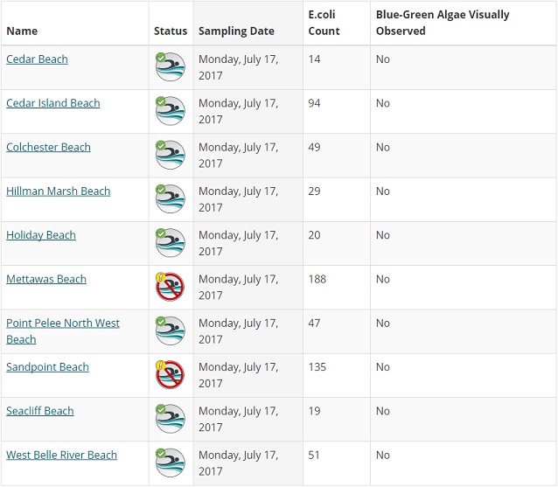Screen dimensions: 558x487
Task: Sort by Sampling Date column header
Action: coord(236,31)
